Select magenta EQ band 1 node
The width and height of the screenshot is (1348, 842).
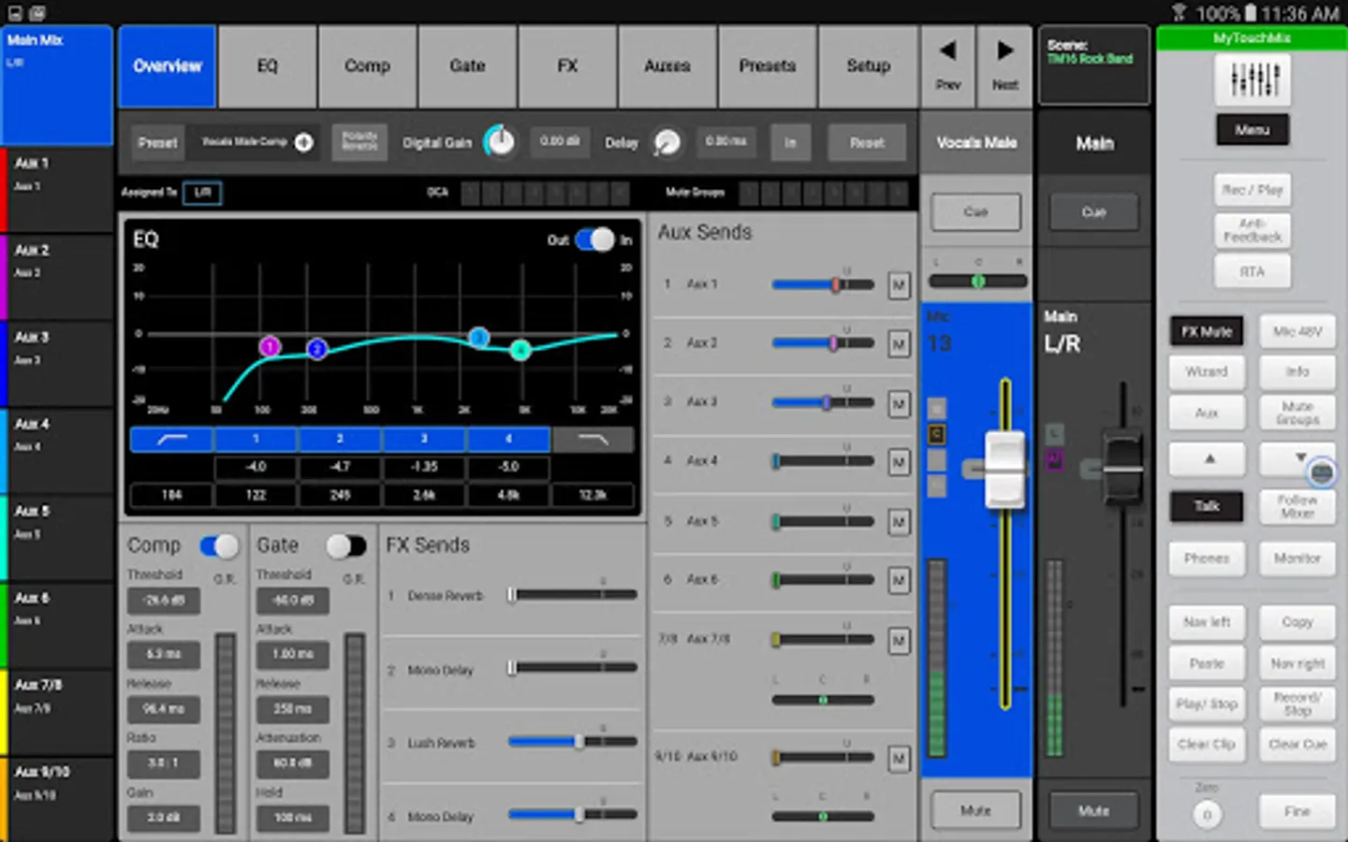pyautogui.click(x=270, y=347)
